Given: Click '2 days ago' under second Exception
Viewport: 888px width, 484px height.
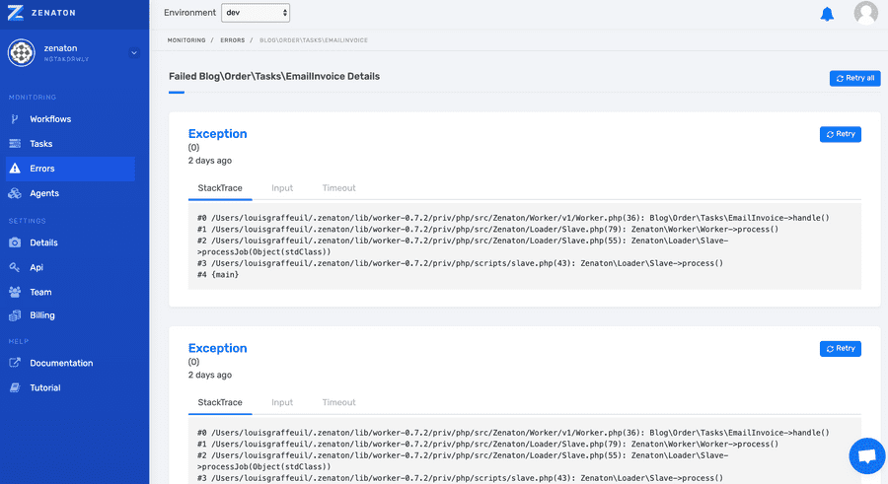Looking at the screenshot, I should coord(209,376).
